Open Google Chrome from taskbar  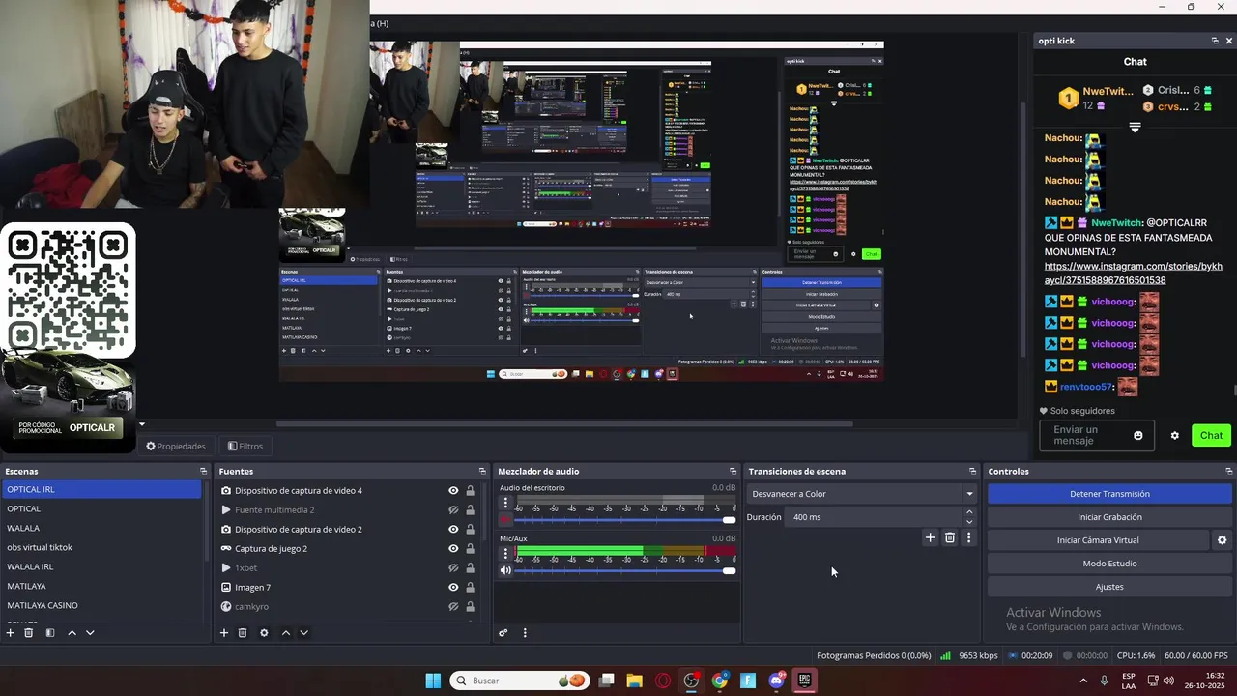pos(719,681)
